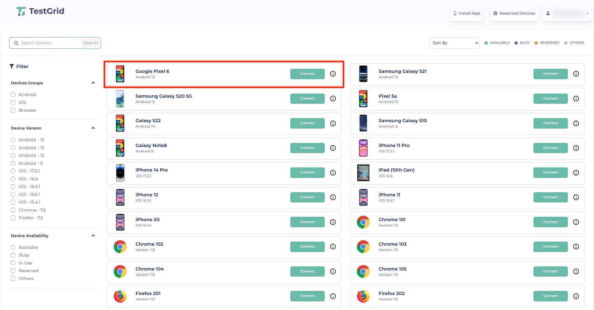Show info for Firefox 202
The width and height of the screenshot is (594, 310).
tap(576, 296)
